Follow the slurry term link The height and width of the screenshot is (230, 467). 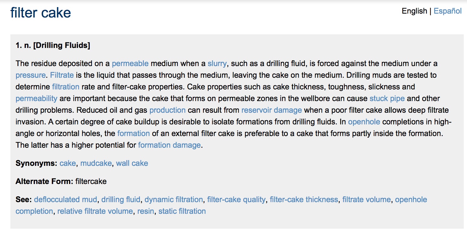(217, 63)
